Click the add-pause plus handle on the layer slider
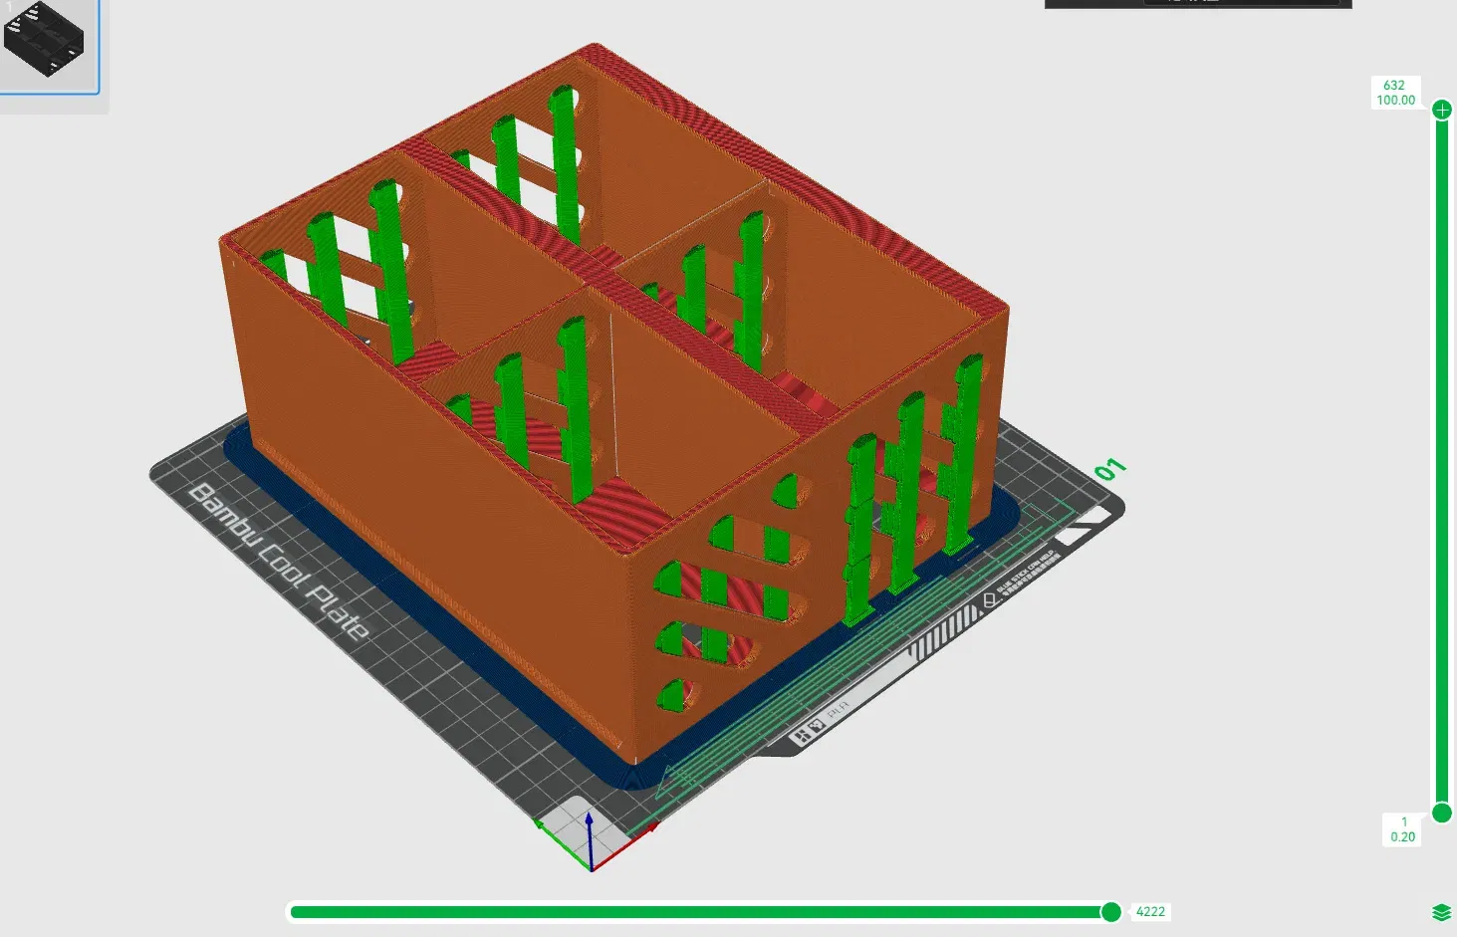 click(x=1441, y=110)
